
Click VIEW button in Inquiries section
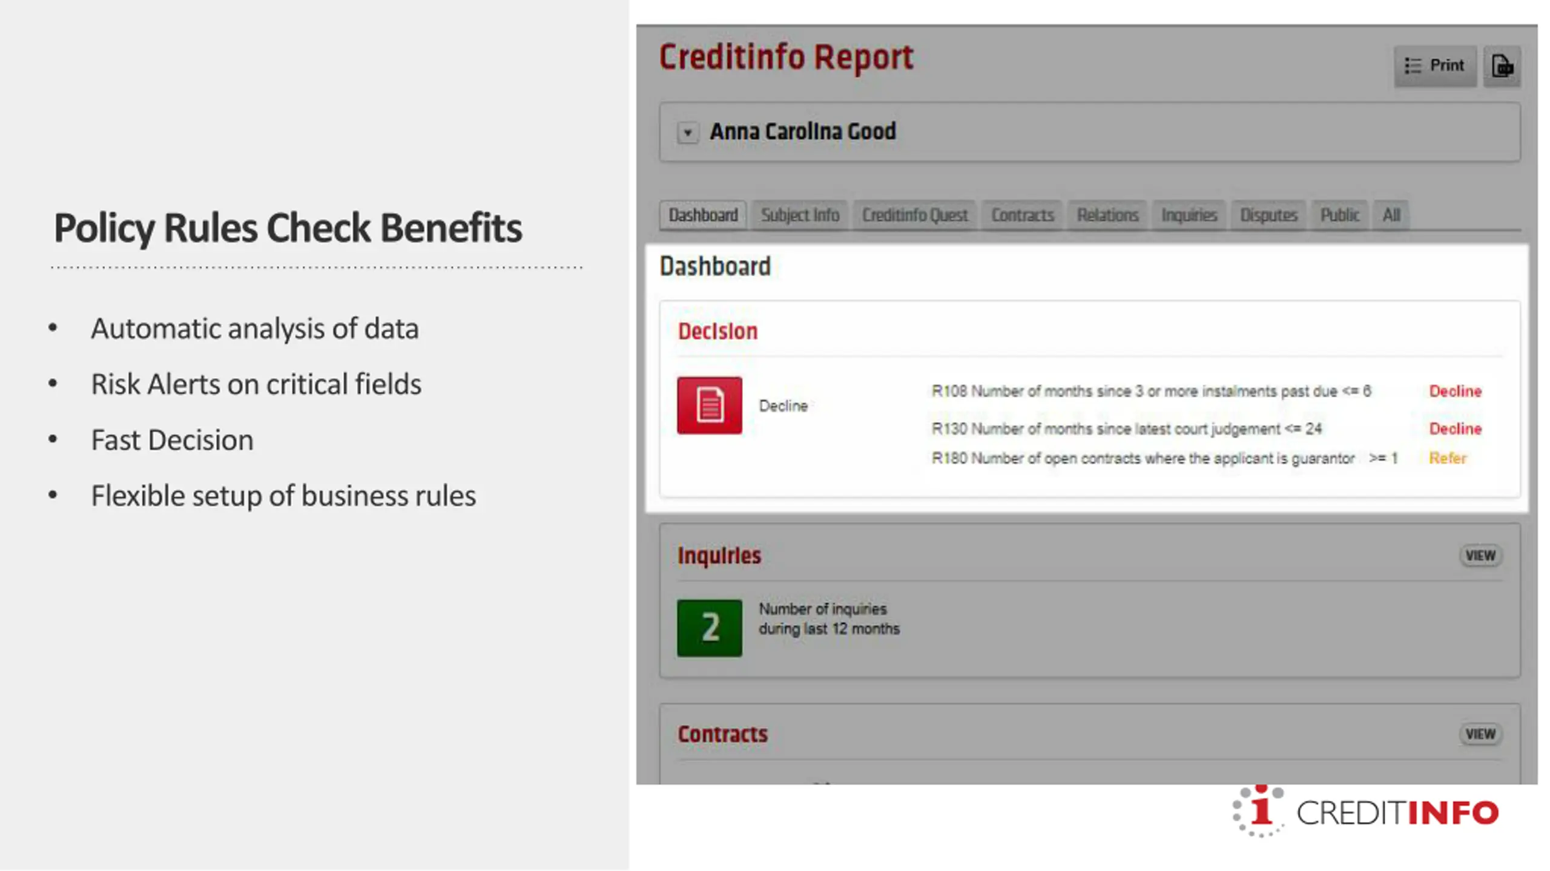pos(1480,555)
